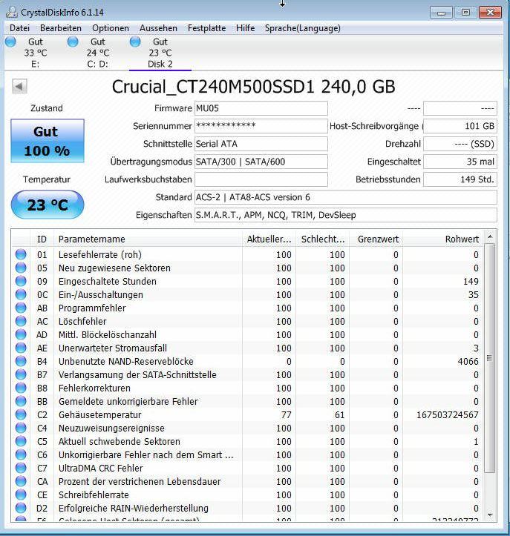
Task: Click the Standard field ACS-2
Action: (346, 197)
